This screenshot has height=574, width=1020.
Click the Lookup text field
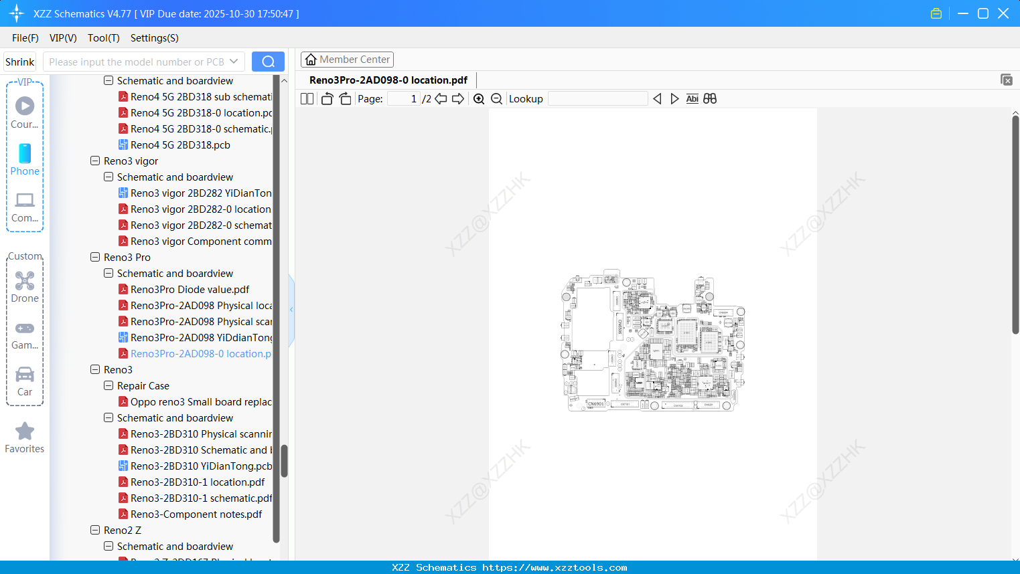click(x=598, y=98)
